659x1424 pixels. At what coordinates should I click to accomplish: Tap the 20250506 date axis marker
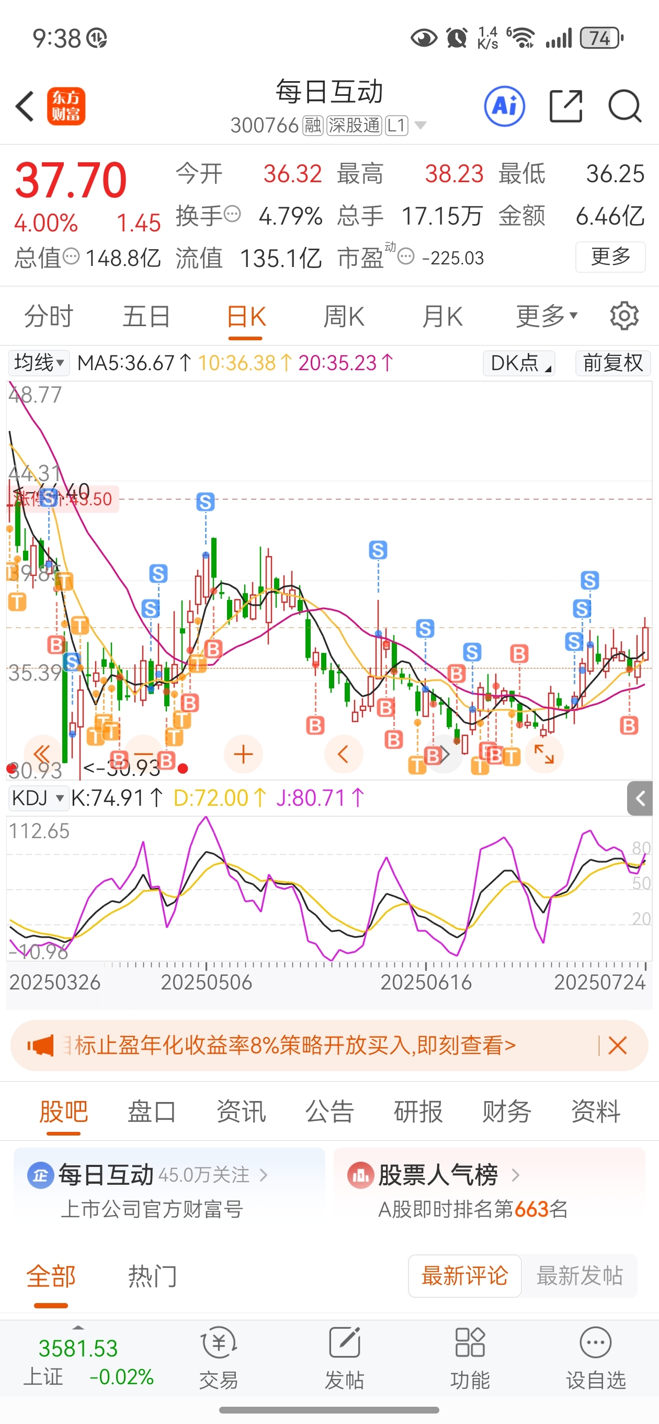[206, 982]
